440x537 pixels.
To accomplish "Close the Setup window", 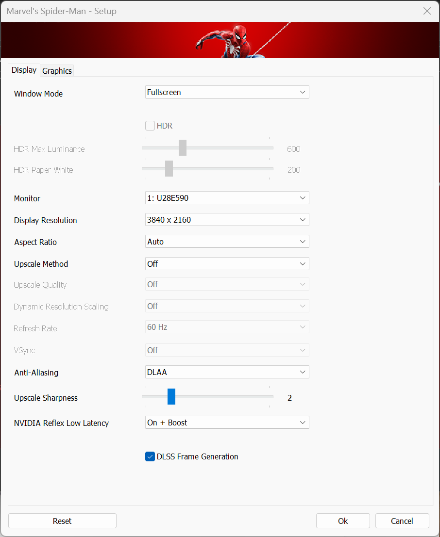I will 427,11.
